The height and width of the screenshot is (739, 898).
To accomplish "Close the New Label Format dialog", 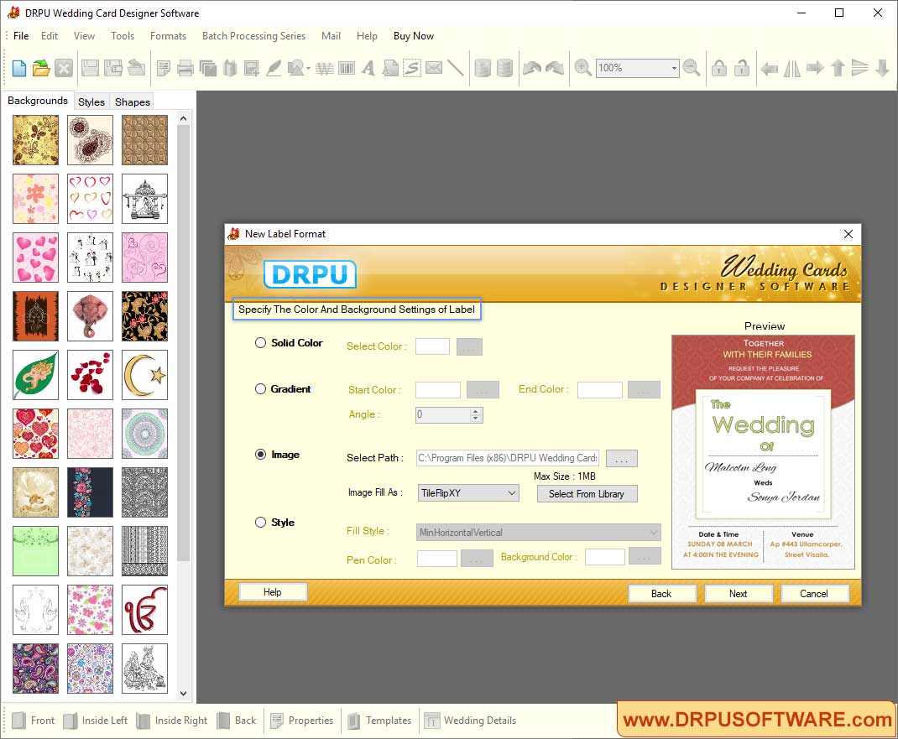I will coord(848,234).
